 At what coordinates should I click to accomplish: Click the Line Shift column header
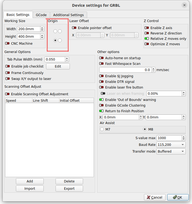tap(46, 100)
